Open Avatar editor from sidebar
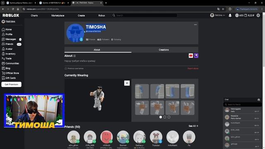Screen dimensions: 265x149 click(7, 49)
